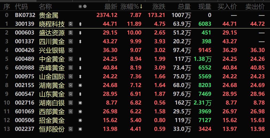This screenshot has width=270, height=138.
Task: Click stock code 300139
Action: pos(25,24)
